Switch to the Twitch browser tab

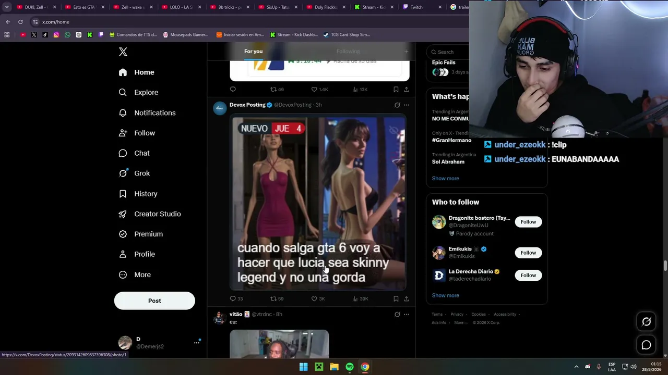pos(422,7)
